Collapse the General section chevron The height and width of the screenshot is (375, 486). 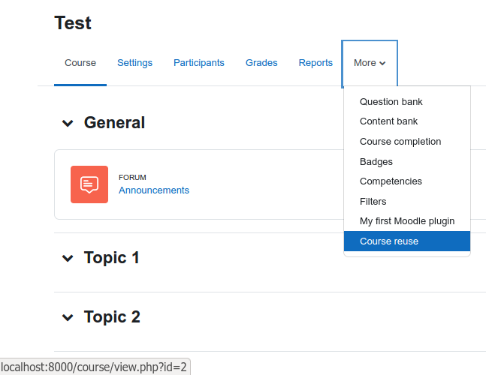click(68, 123)
